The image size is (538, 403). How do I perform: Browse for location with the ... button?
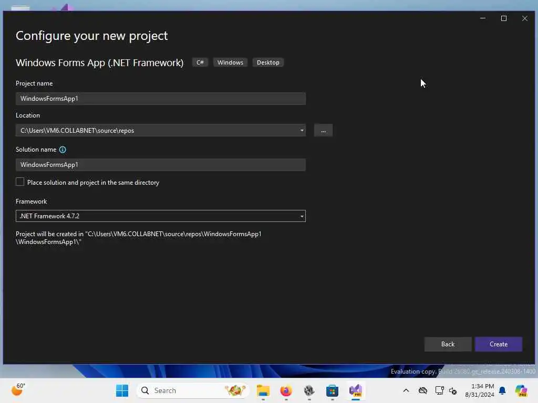[323, 131]
